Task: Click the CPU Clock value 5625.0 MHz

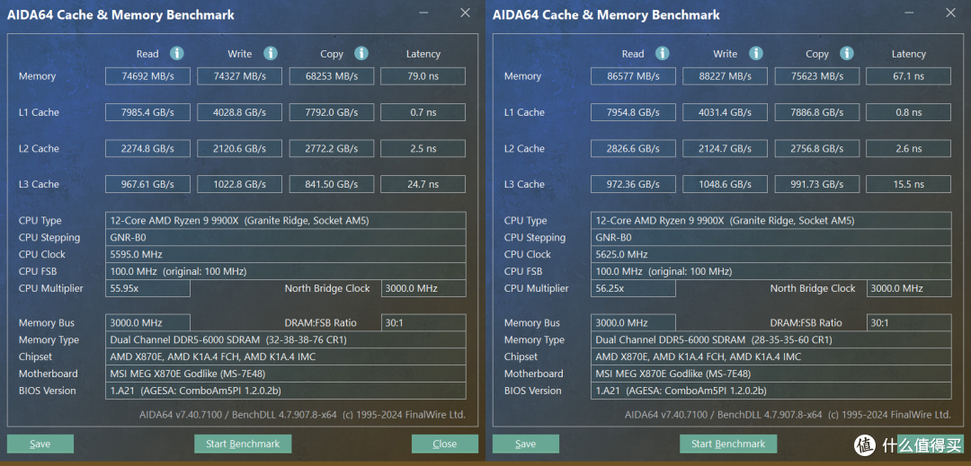Action: click(771, 254)
